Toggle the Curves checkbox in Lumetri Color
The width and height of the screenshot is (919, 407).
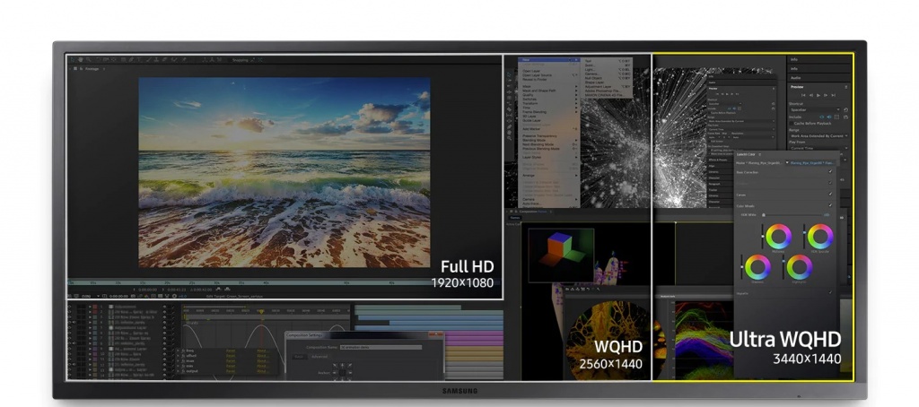(x=829, y=193)
